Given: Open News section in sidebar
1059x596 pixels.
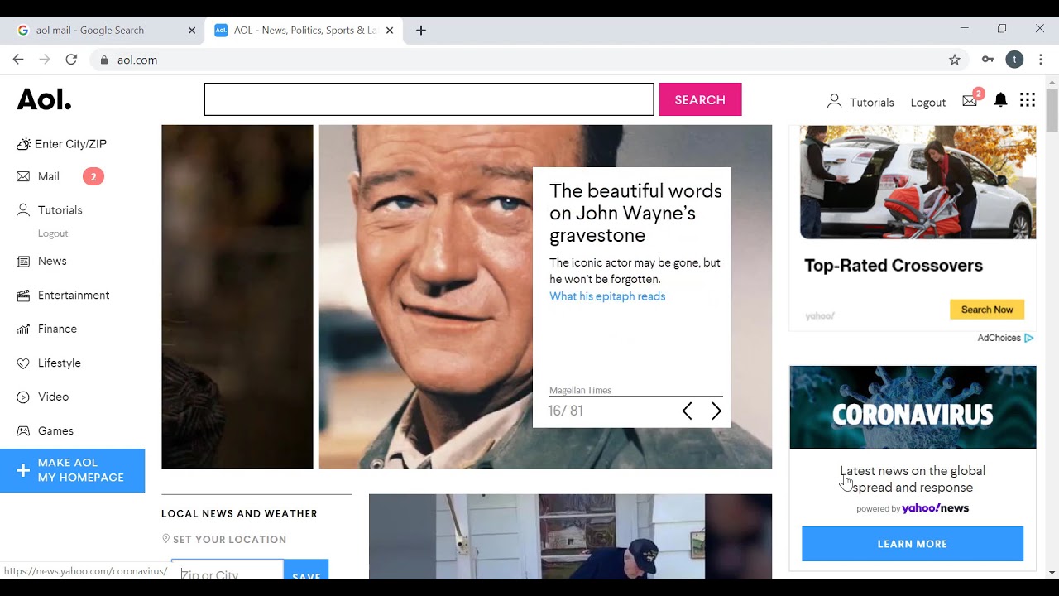Looking at the screenshot, I should click(x=52, y=261).
